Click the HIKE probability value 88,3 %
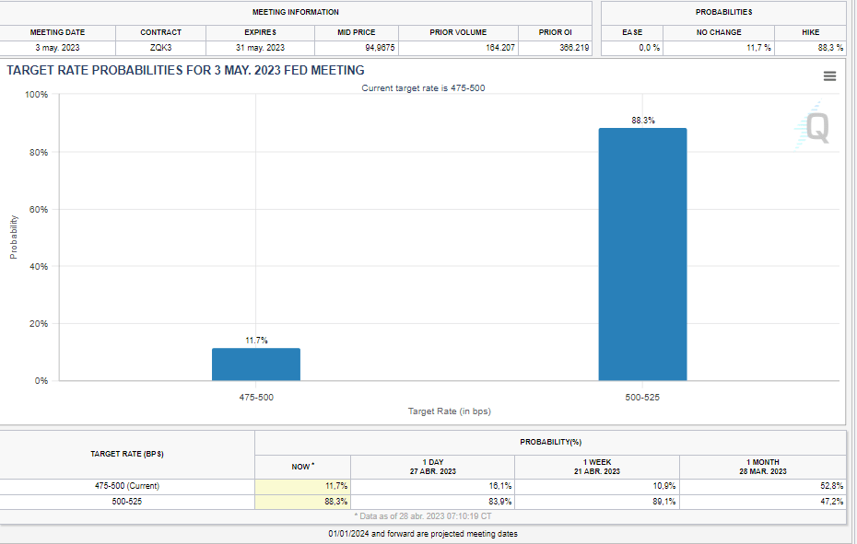The height and width of the screenshot is (544, 857). [811, 48]
